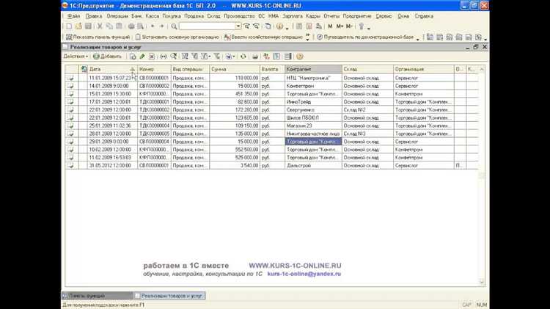Click the New document icon in main toolbar
550x309 pixels.
click(69, 26)
